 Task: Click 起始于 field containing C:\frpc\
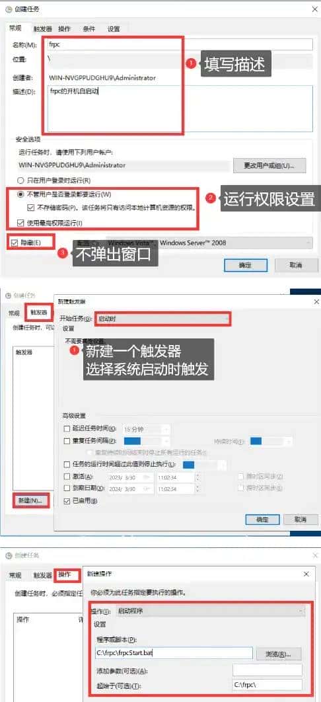click(x=267, y=685)
